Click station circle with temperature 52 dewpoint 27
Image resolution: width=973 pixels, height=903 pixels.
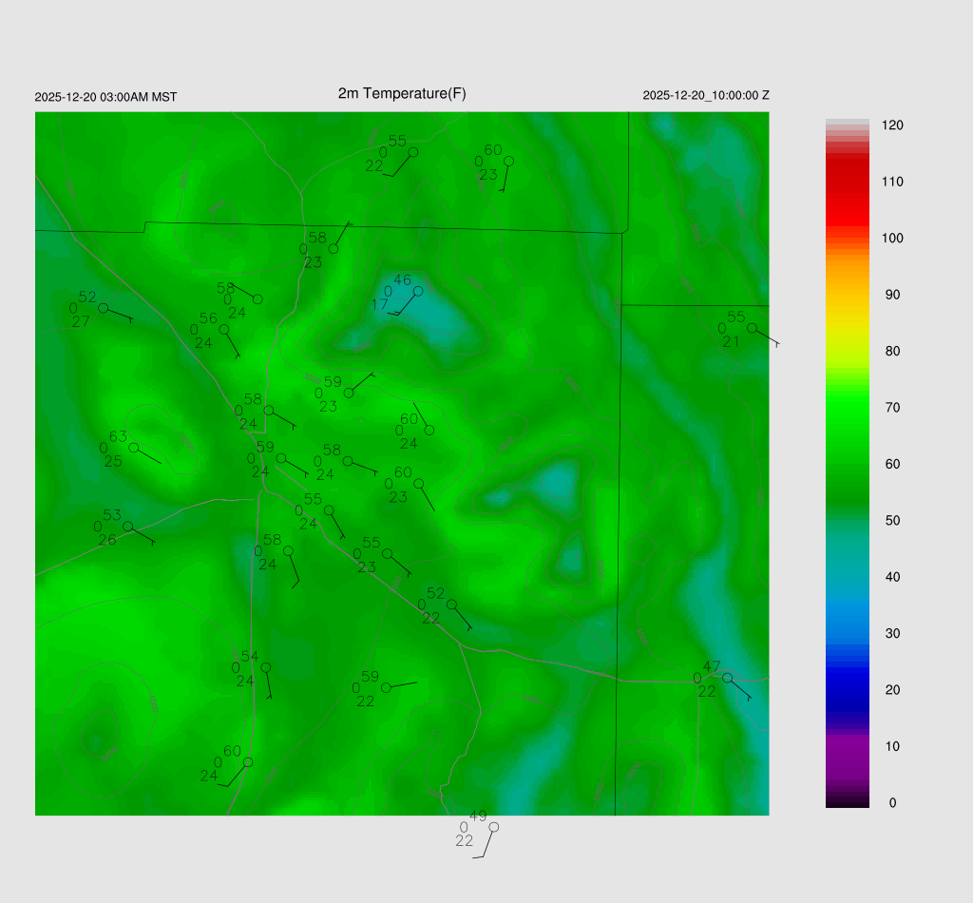click(x=103, y=308)
